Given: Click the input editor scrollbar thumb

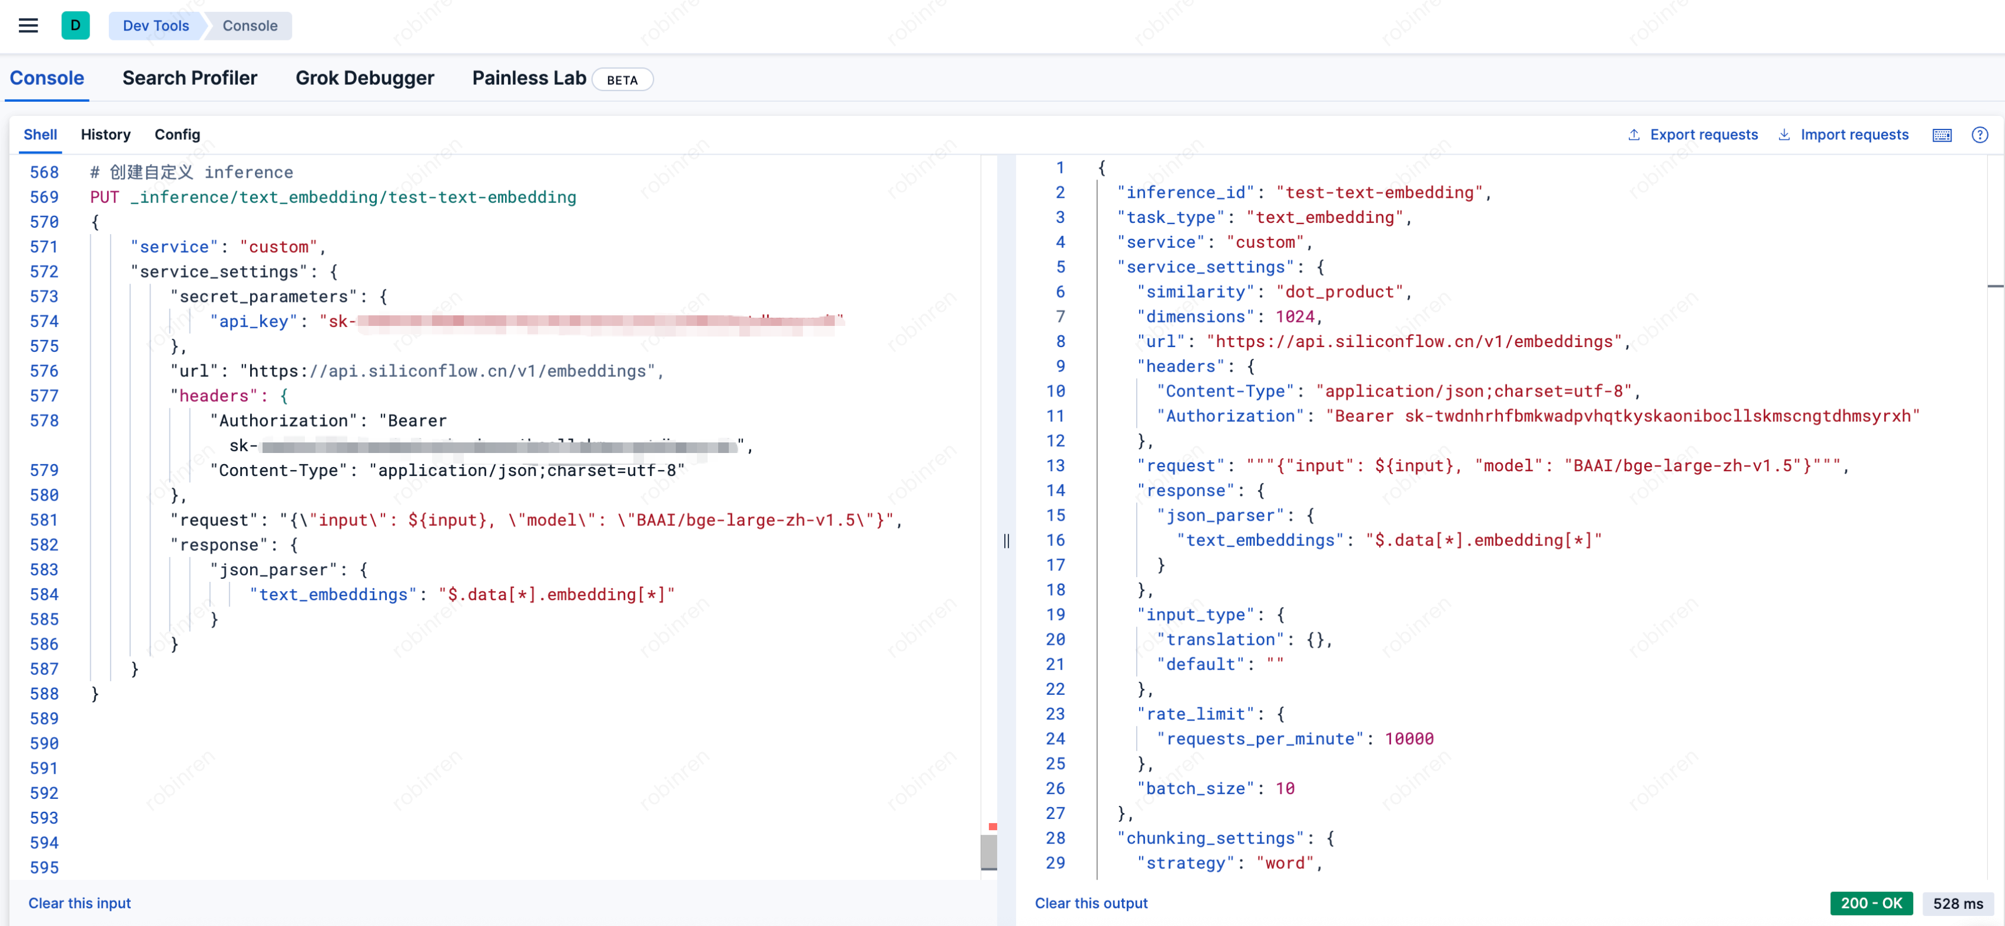Looking at the screenshot, I should click(x=988, y=851).
